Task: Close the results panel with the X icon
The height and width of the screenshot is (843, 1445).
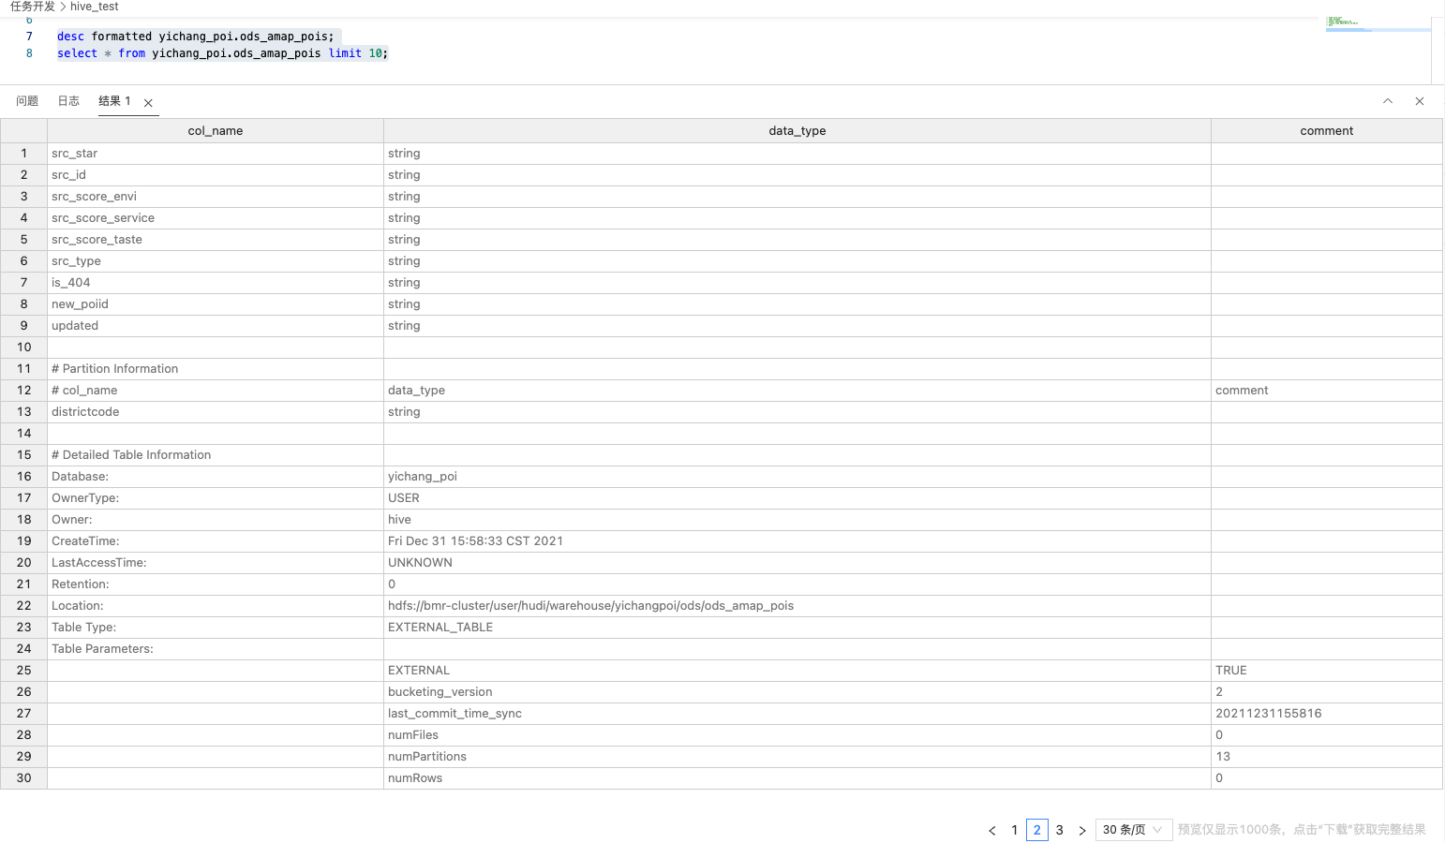Action: (x=1420, y=101)
